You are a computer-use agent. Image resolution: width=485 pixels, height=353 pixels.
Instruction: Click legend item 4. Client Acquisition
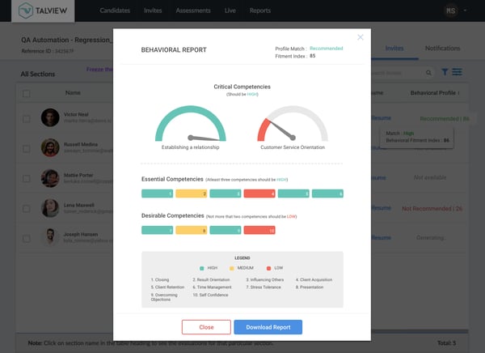click(314, 279)
